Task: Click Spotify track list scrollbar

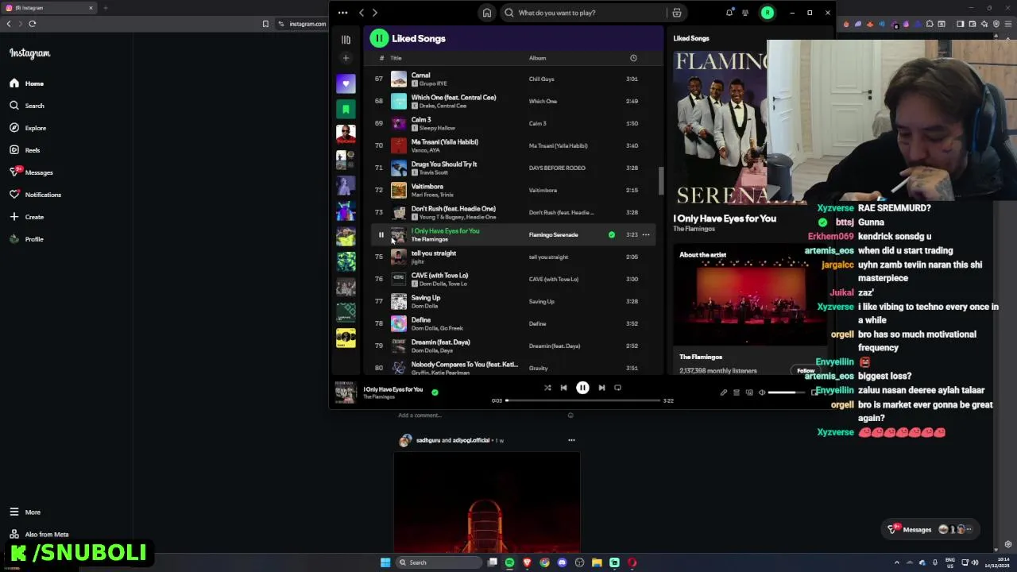Action: (x=660, y=181)
